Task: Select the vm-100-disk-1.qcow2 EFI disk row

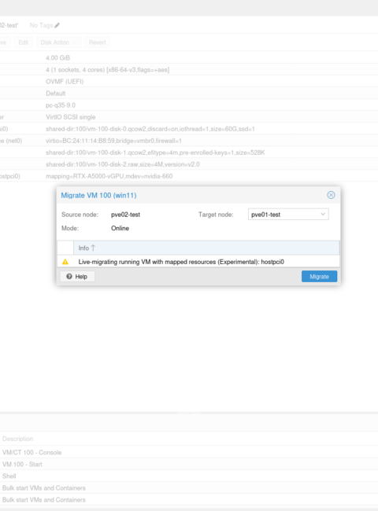Action: click(x=189, y=153)
